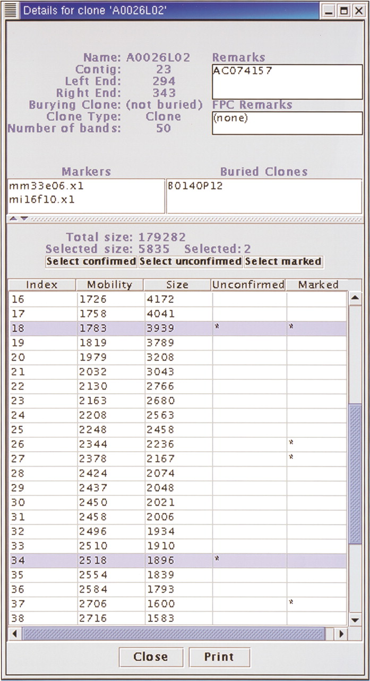Select the band row with index 24
The height and width of the screenshot is (681, 370).
pyautogui.click(x=178, y=415)
